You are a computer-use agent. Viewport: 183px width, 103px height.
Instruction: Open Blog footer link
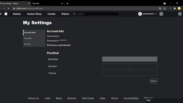point(59,98)
